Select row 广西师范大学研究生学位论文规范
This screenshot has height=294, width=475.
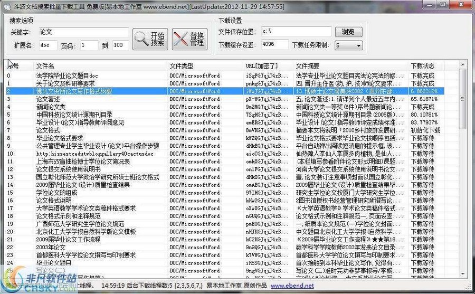pyautogui.click(x=225, y=224)
